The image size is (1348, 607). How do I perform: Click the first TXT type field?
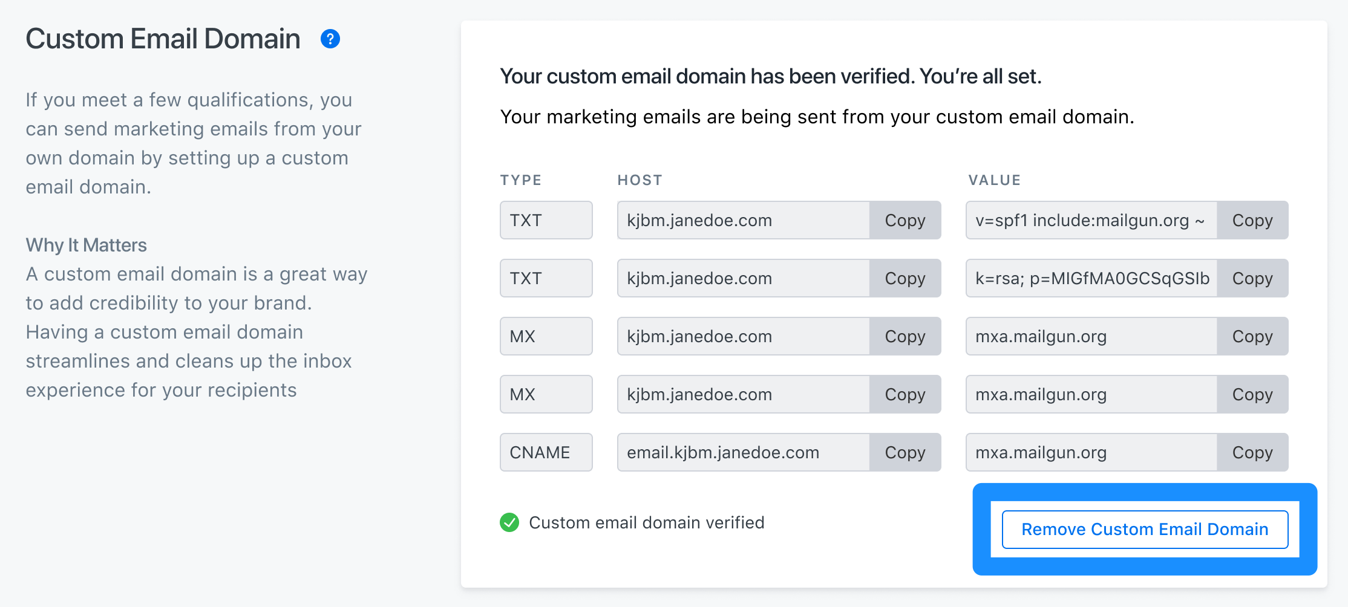point(546,220)
